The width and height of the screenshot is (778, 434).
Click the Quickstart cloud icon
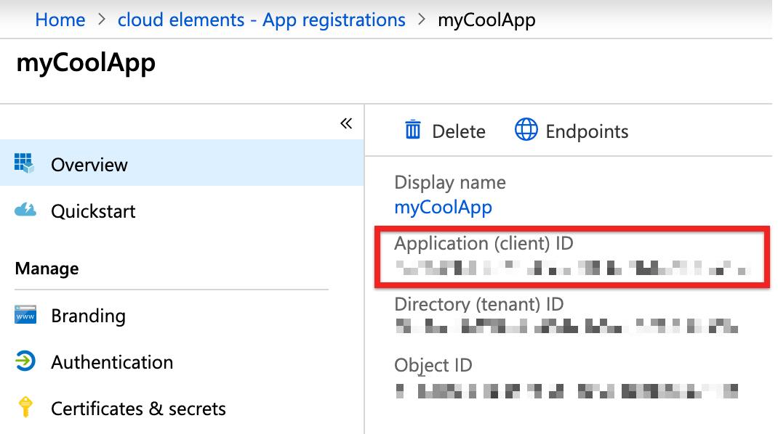point(25,210)
